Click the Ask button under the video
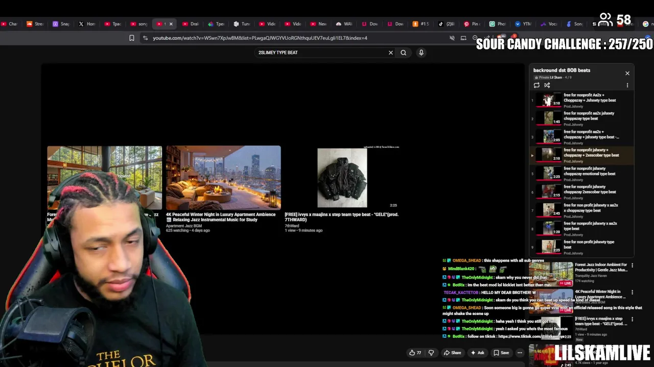The image size is (654, 367). (x=477, y=353)
